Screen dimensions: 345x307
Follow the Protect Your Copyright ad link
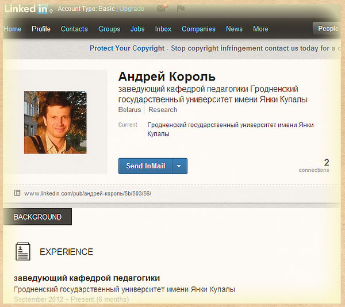point(127,48)
